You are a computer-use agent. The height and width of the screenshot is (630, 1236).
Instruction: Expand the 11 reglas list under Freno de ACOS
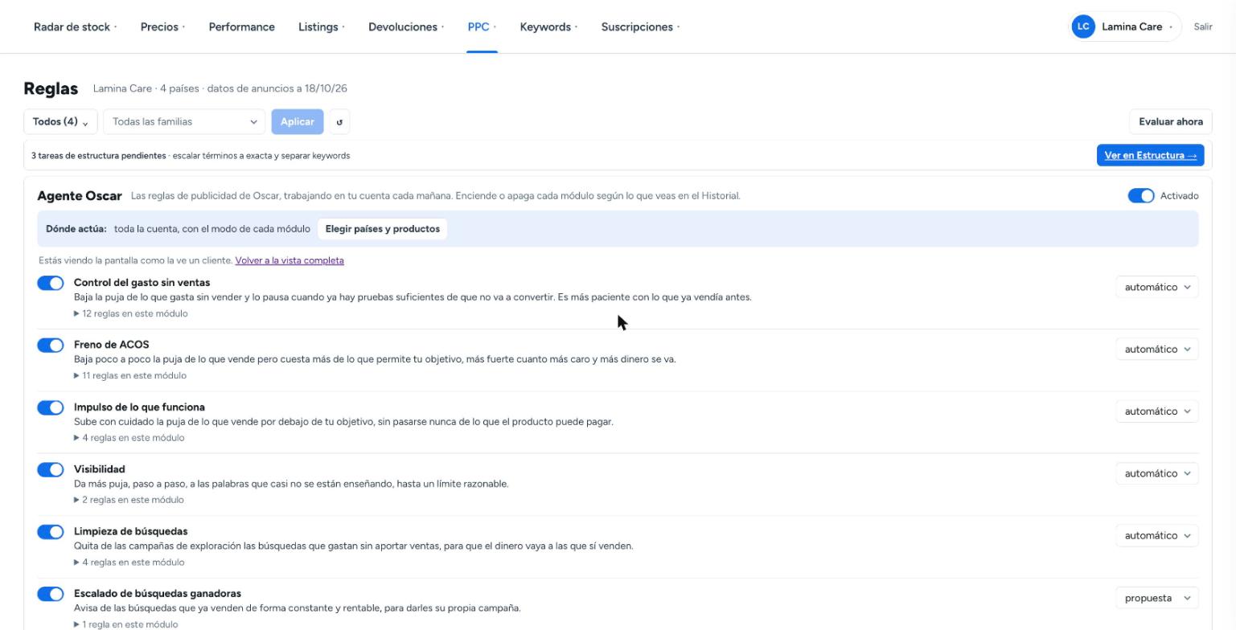(130, 375)
